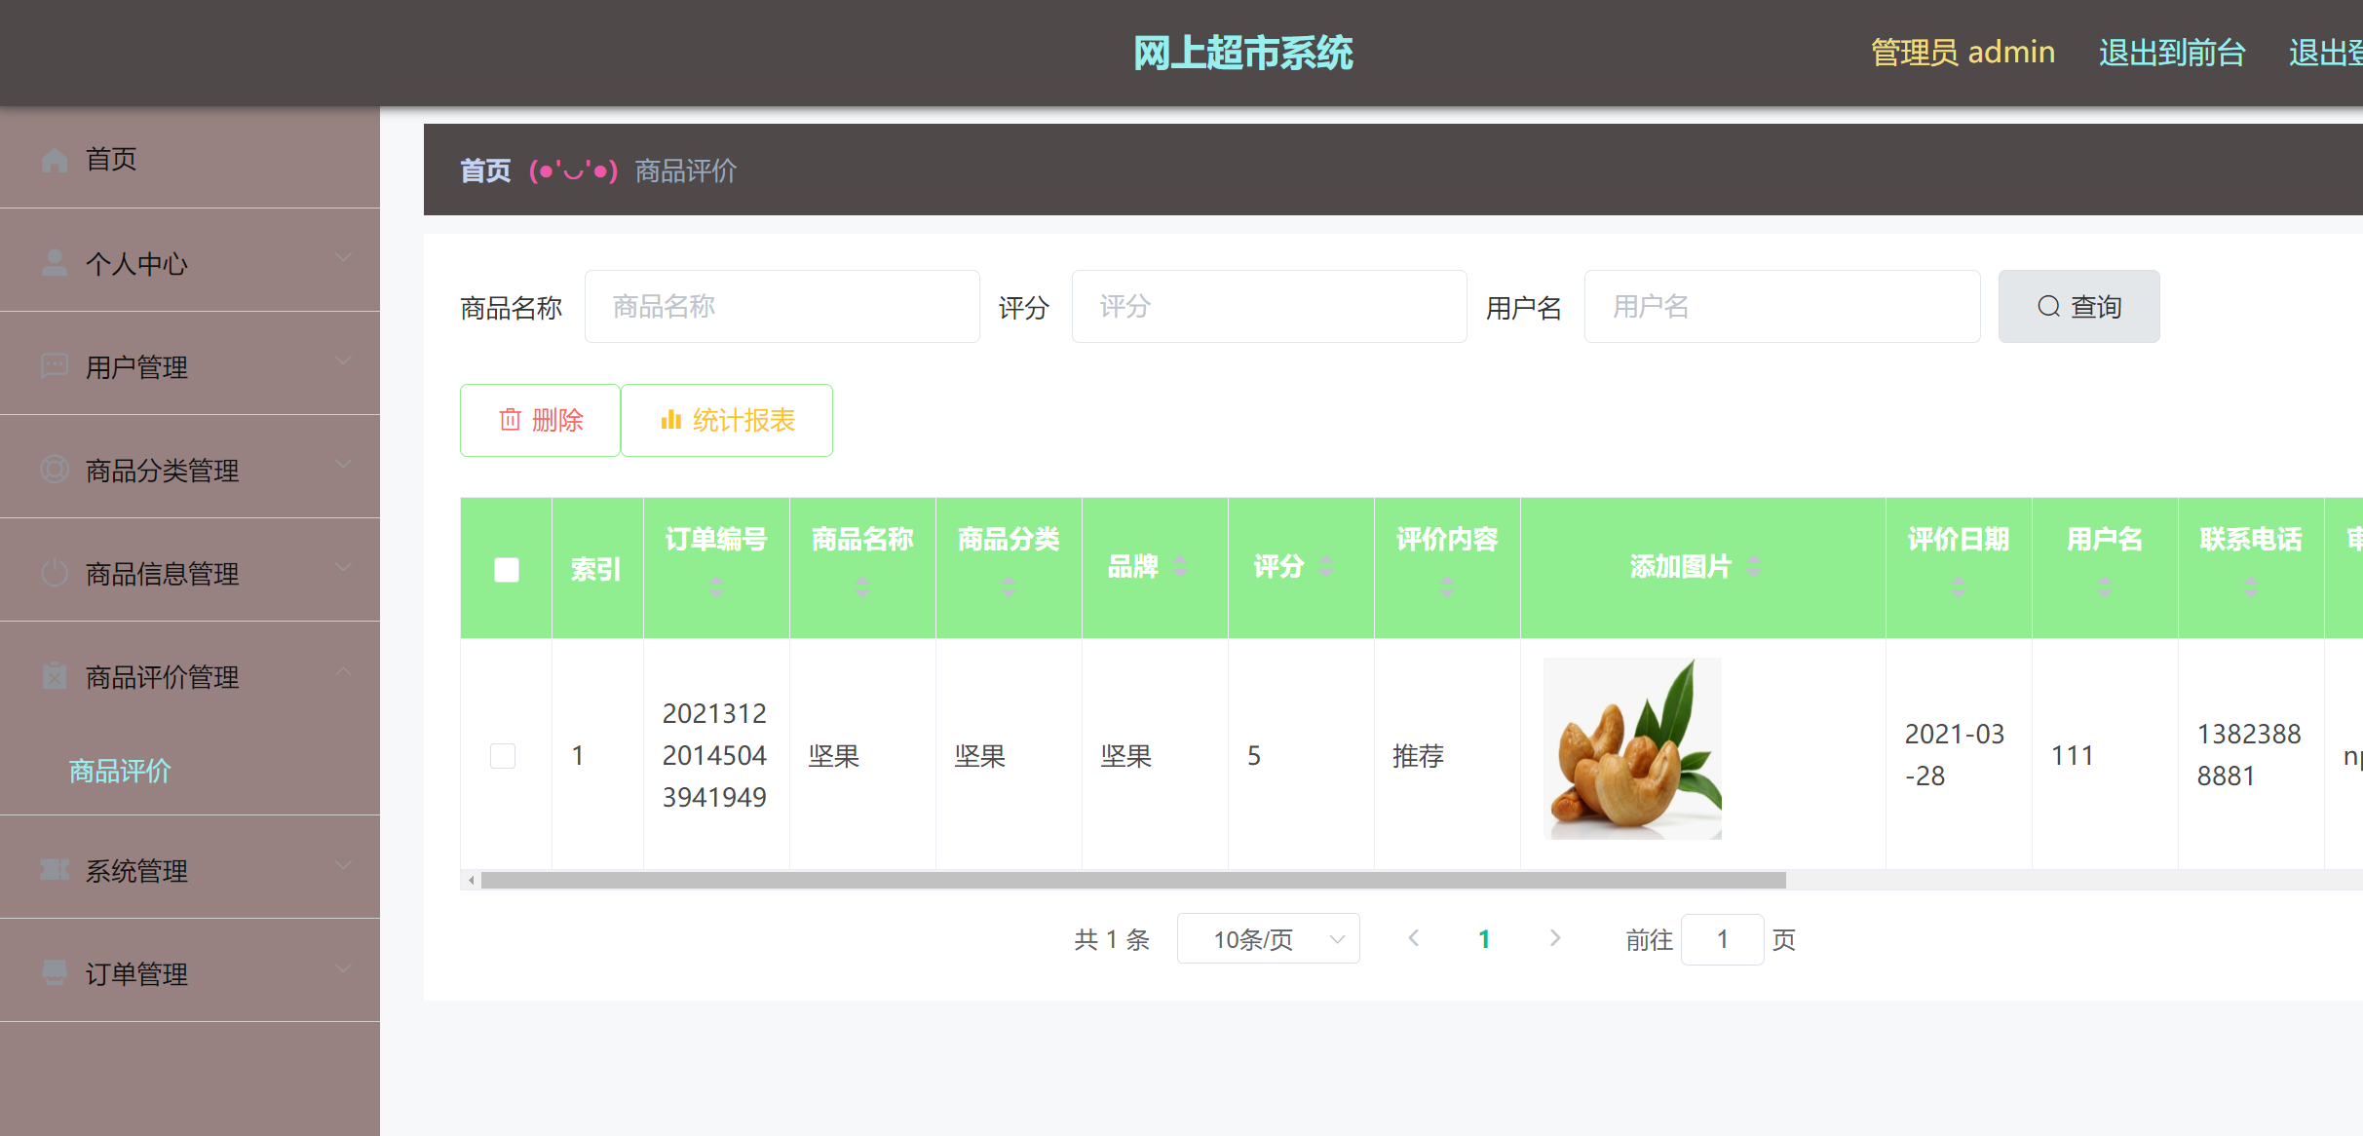Click the power icon beside 商品信息管理
Screen dimensions: 2363x1136
(53, 574)
